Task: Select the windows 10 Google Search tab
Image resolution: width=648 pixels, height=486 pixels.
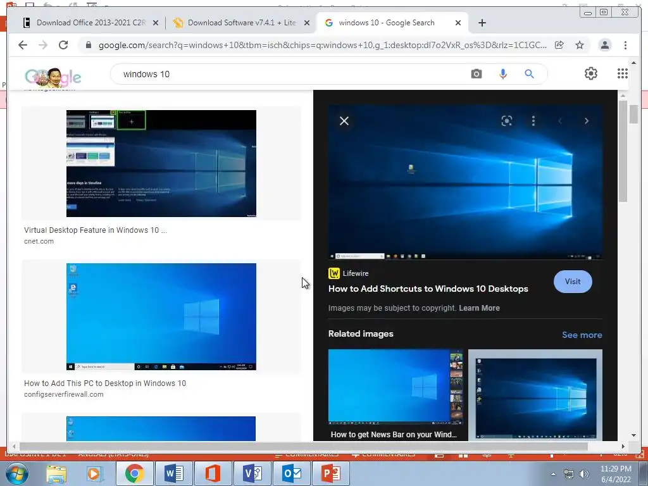Action: pyautogui.click(x=387, y=23)
